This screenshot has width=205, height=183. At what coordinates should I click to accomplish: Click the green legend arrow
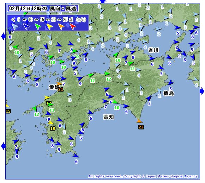coord(38,26)
